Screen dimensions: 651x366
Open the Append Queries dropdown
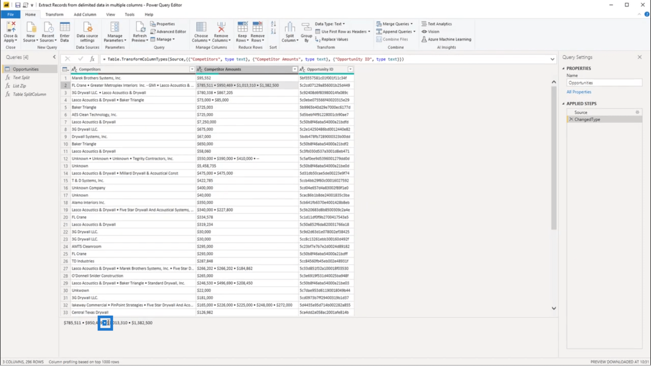(396, 32)
